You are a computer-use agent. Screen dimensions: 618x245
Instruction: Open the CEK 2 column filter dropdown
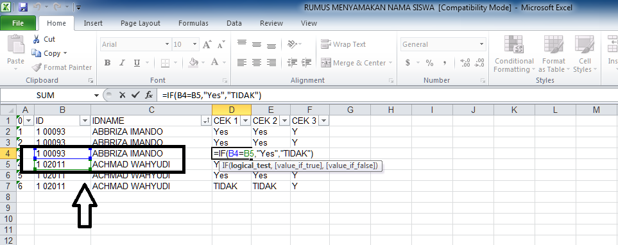click(x=284, y=121)
